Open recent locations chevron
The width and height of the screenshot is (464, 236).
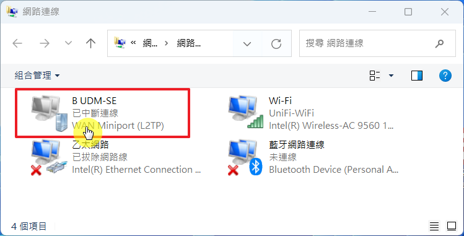[x=68, y=43]
